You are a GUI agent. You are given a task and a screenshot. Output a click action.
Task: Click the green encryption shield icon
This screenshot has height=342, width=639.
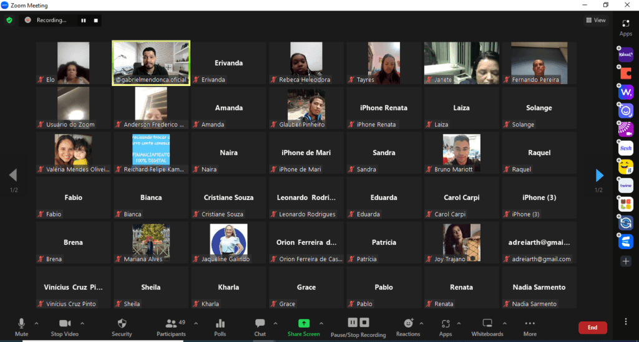(9, 20)
